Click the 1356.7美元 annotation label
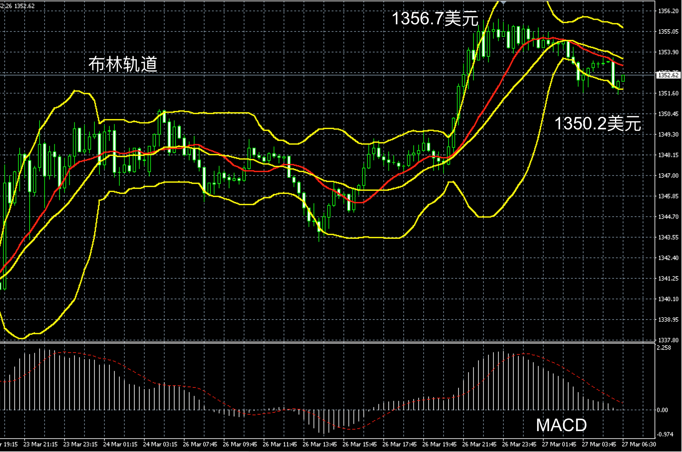This screenshot has height=452, width=682. coord(435,18)
